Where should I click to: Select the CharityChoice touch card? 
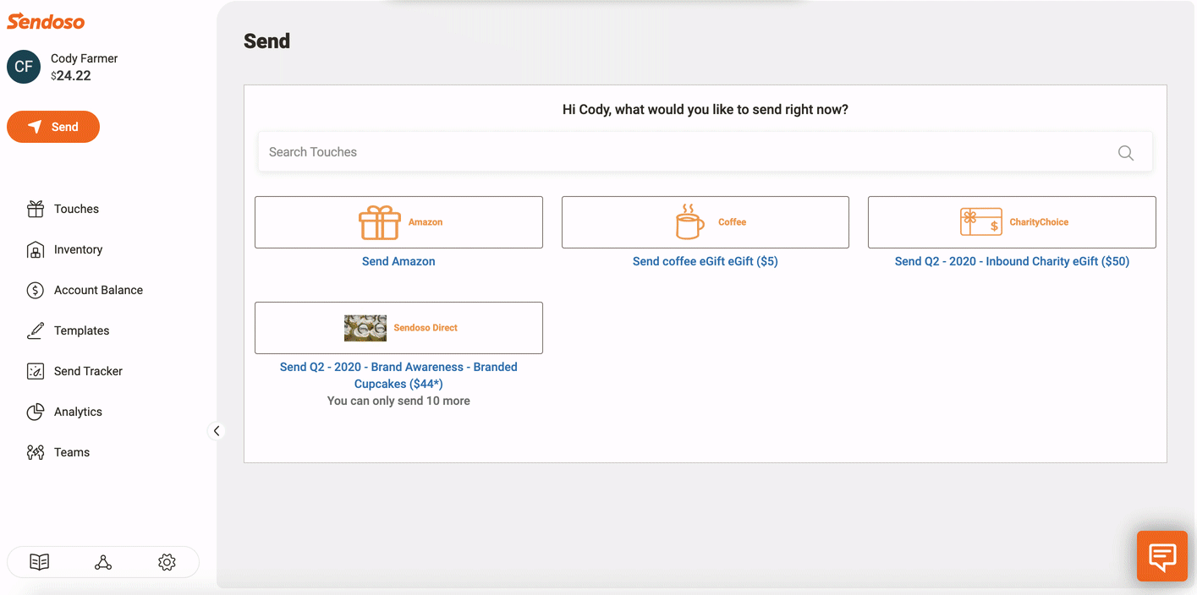[x=1012, y=222]
